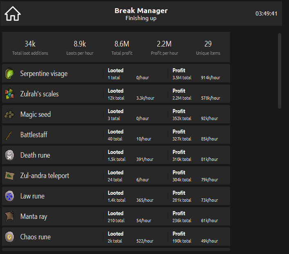Screen dimensions: 289x254
Task: Click the Home icon
Action: point(13,13)
